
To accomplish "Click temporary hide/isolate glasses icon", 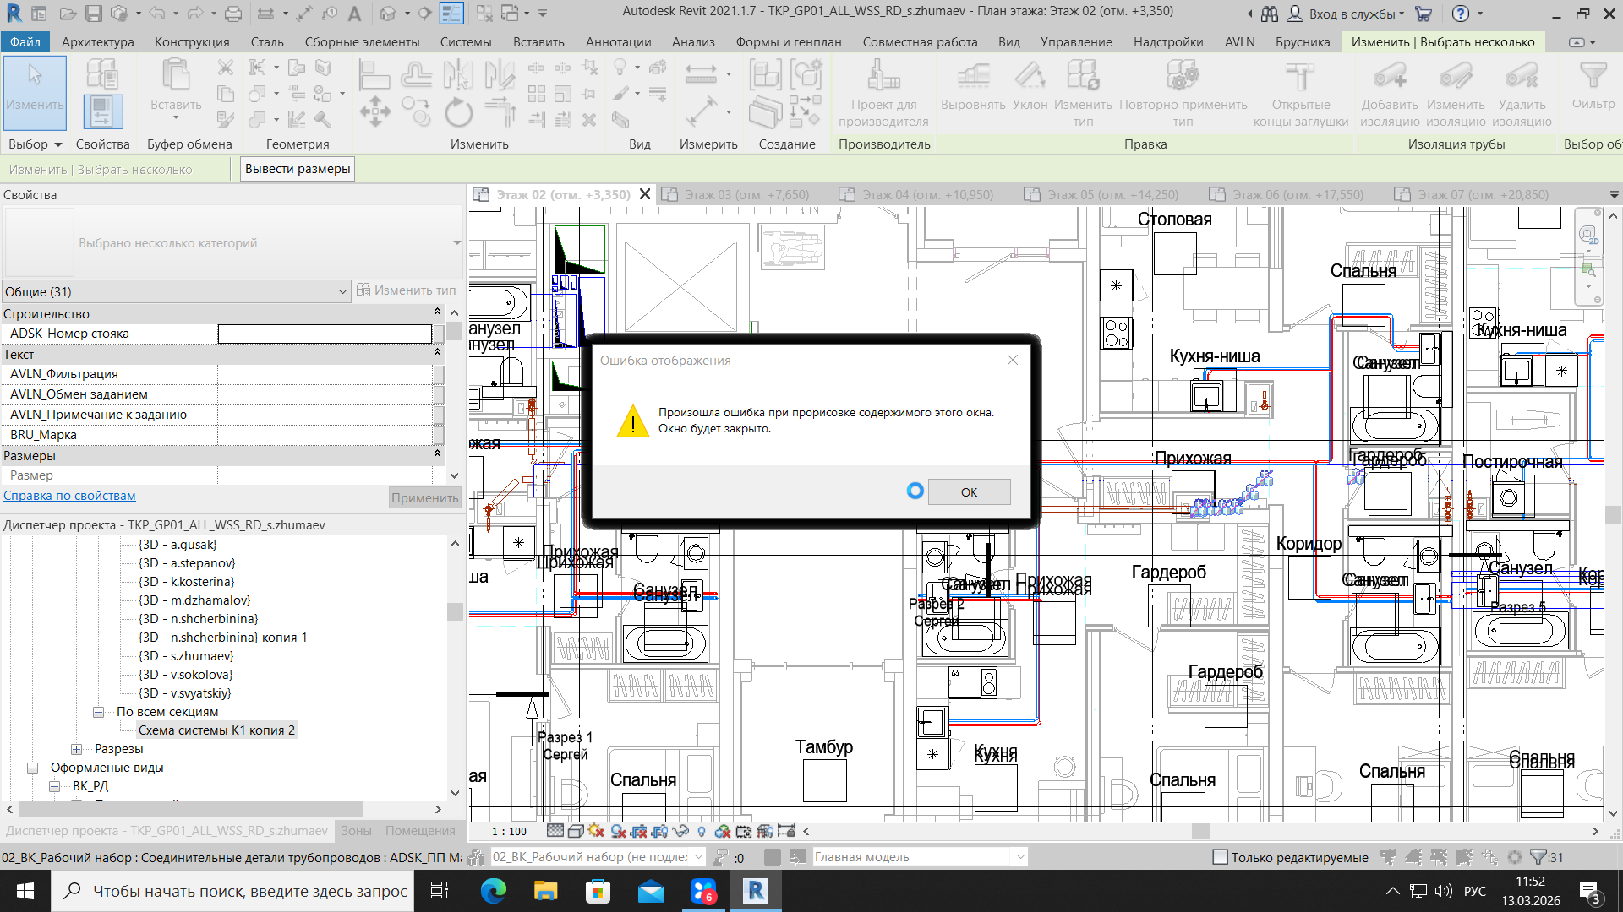I will click(680, 832).
